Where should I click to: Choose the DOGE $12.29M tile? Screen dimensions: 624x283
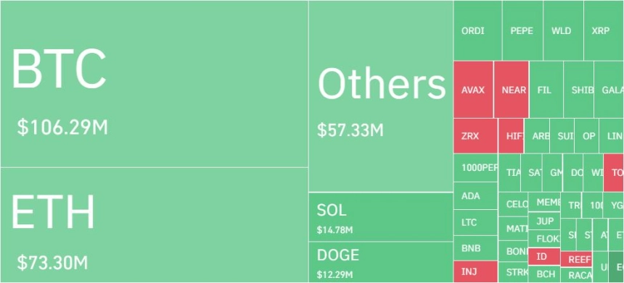pos(381,262)
